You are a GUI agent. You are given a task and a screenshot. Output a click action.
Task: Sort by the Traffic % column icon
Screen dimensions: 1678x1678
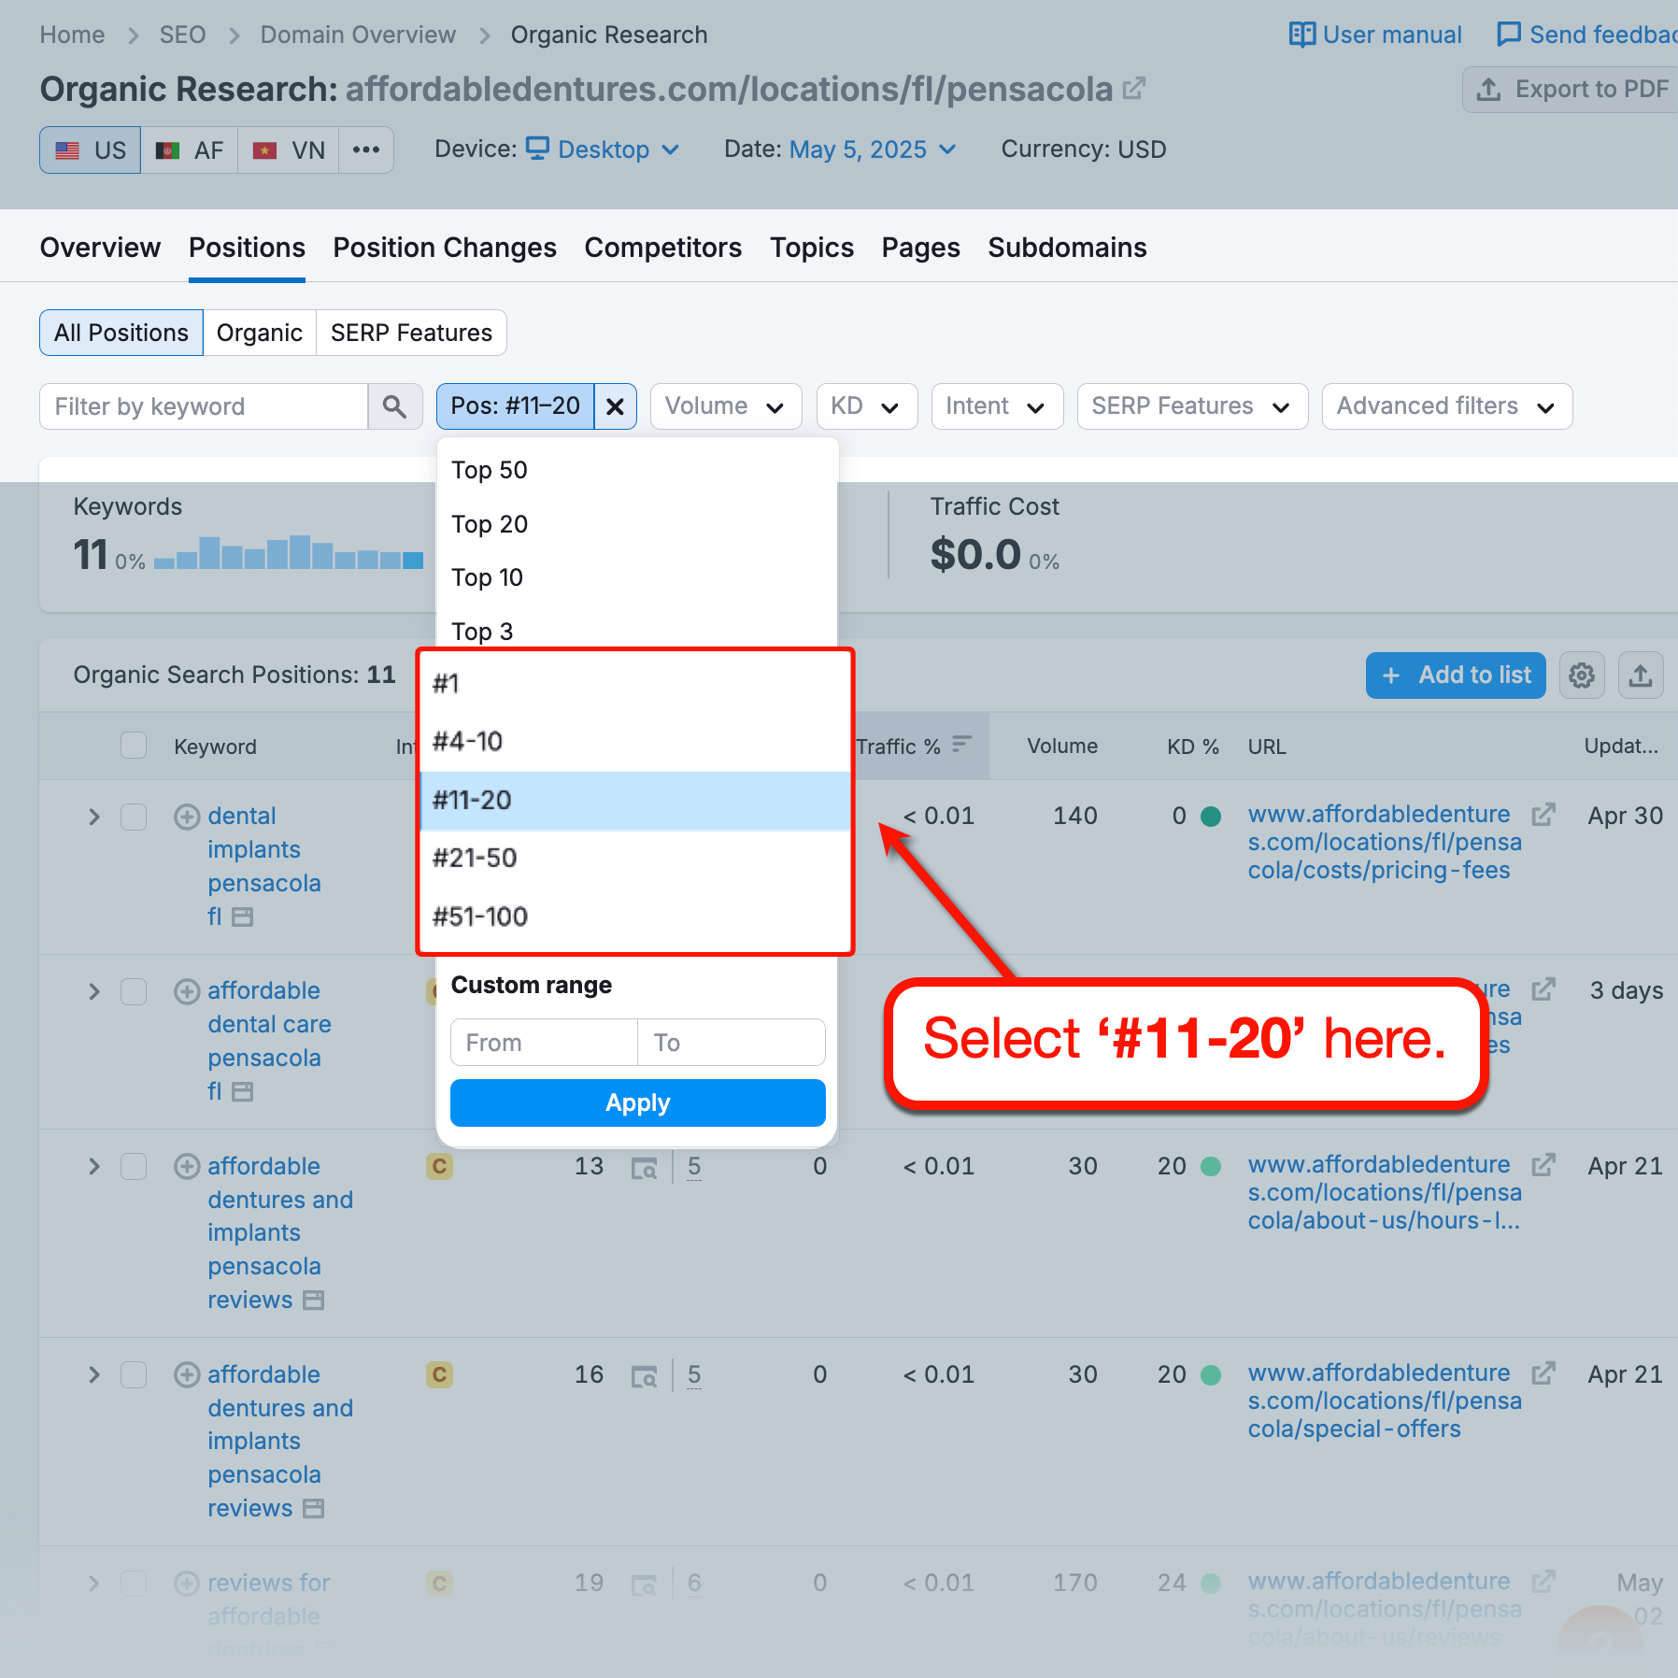click(x=961, y=744)
